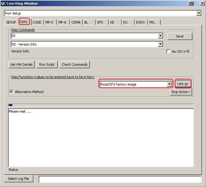The width and height of the screenshot is (206, 187).
Task: Click the Run Script button
Action: pyautogui.click(x=47, y=65)
